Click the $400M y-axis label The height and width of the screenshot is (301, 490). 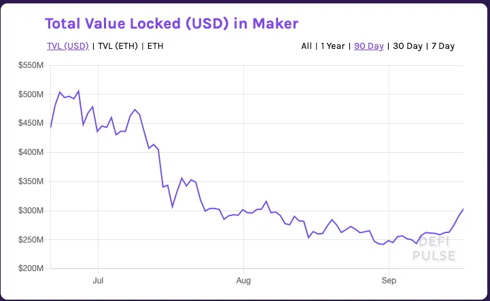pos(31,152)
